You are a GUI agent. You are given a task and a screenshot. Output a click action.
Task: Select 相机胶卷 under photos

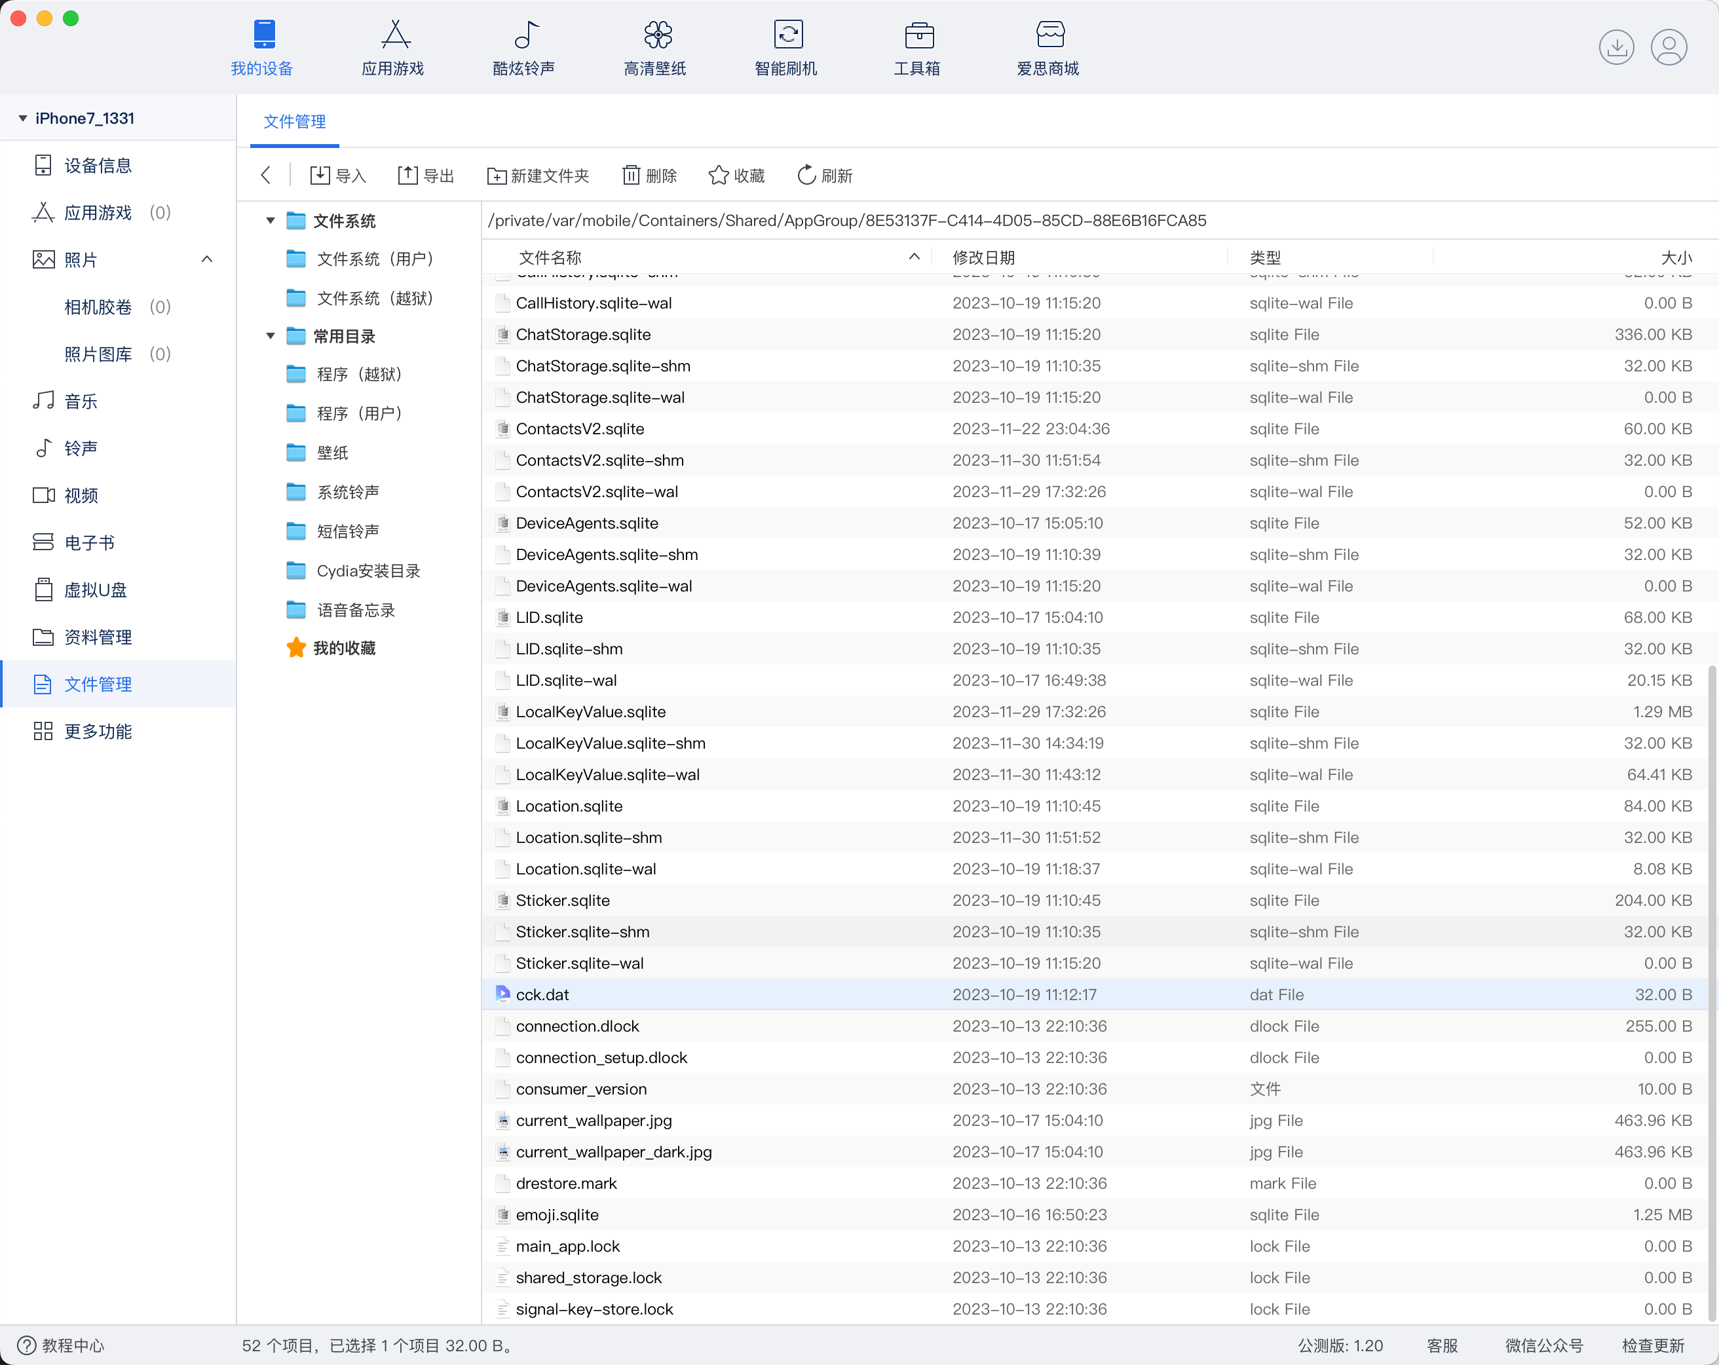[x=118, y=307]
